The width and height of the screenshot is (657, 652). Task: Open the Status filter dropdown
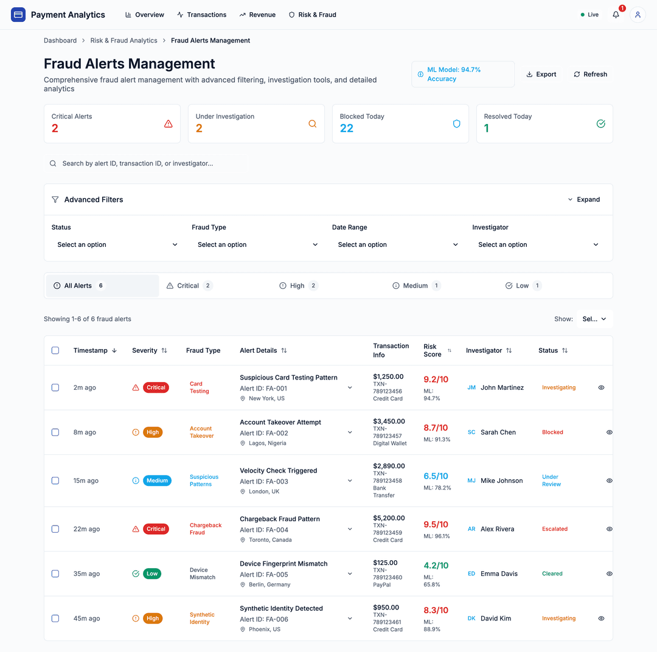coord(115,243)
